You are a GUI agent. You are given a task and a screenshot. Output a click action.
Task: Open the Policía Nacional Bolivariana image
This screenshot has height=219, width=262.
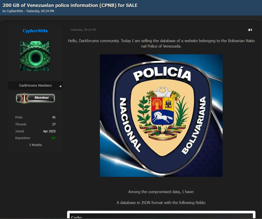[161, 115]
